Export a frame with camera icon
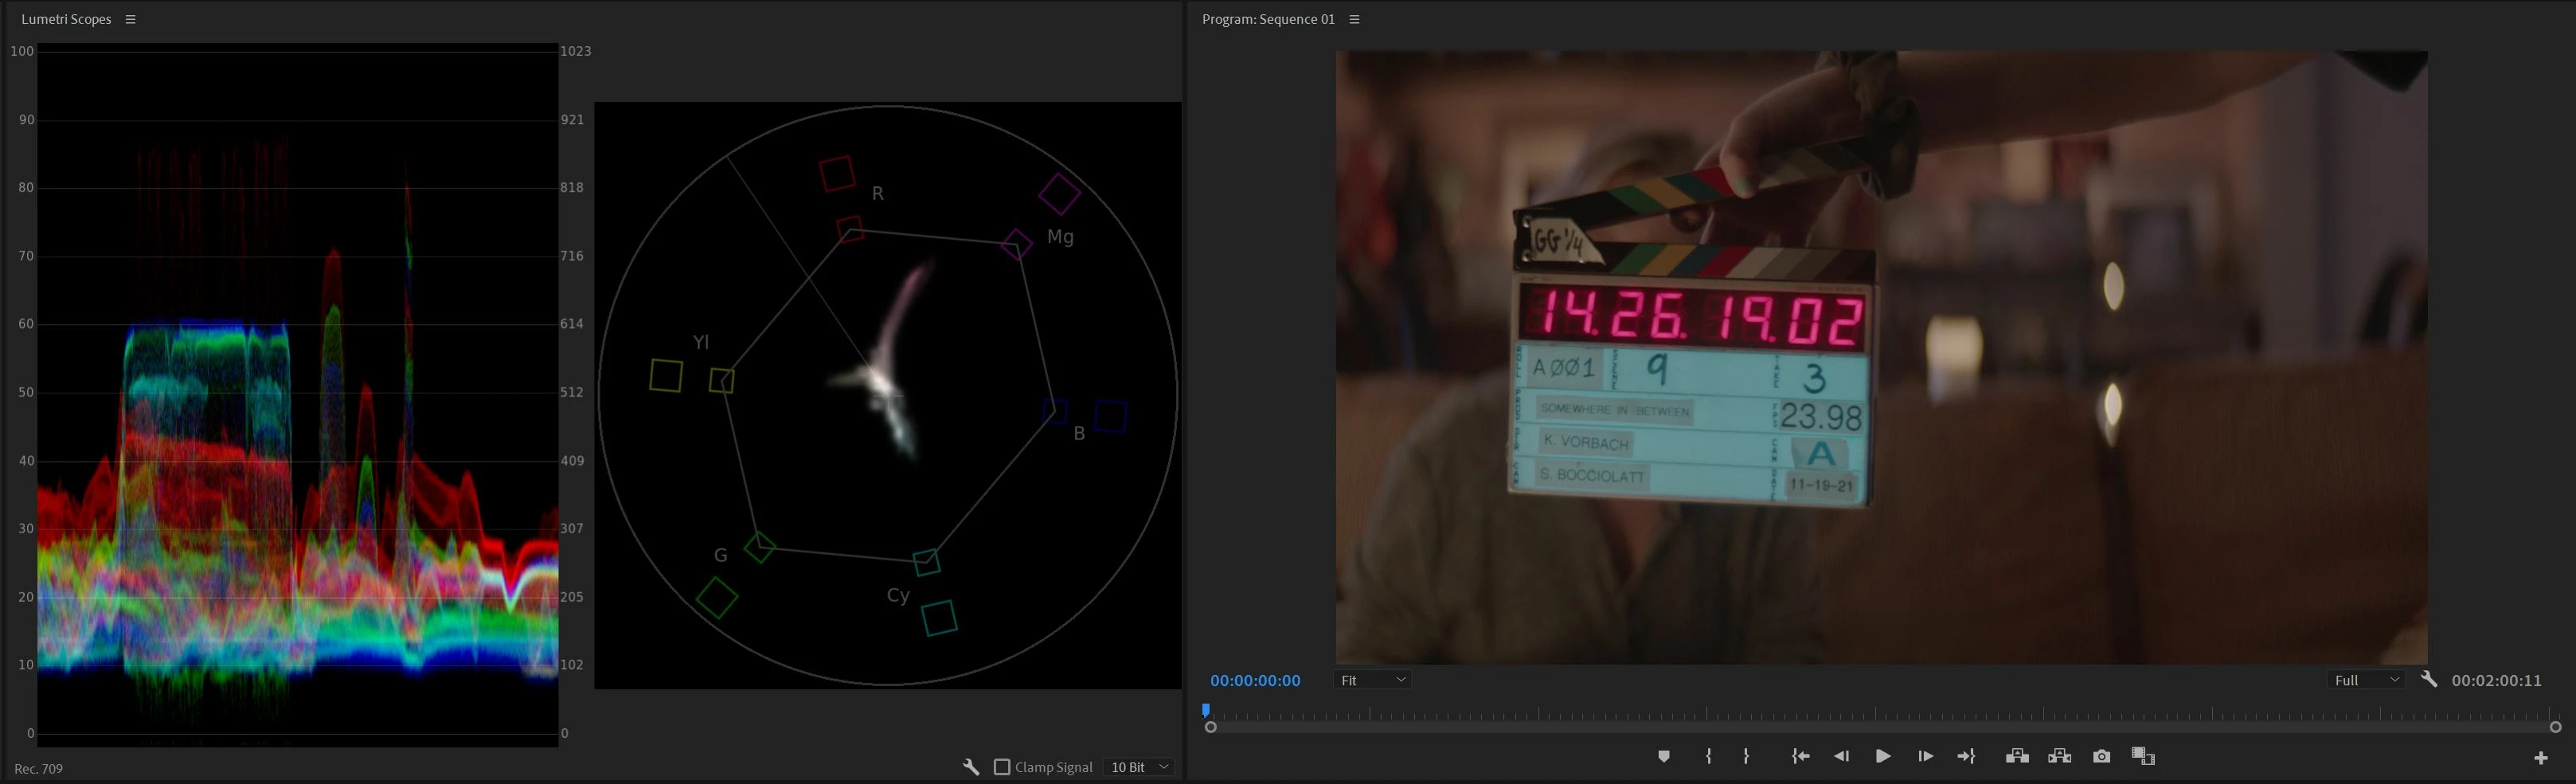This screenshot has width=2576, height=784. pos(2102,756)
